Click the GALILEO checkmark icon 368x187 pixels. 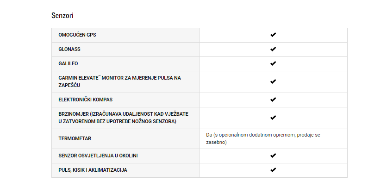(x=273, y=63)
